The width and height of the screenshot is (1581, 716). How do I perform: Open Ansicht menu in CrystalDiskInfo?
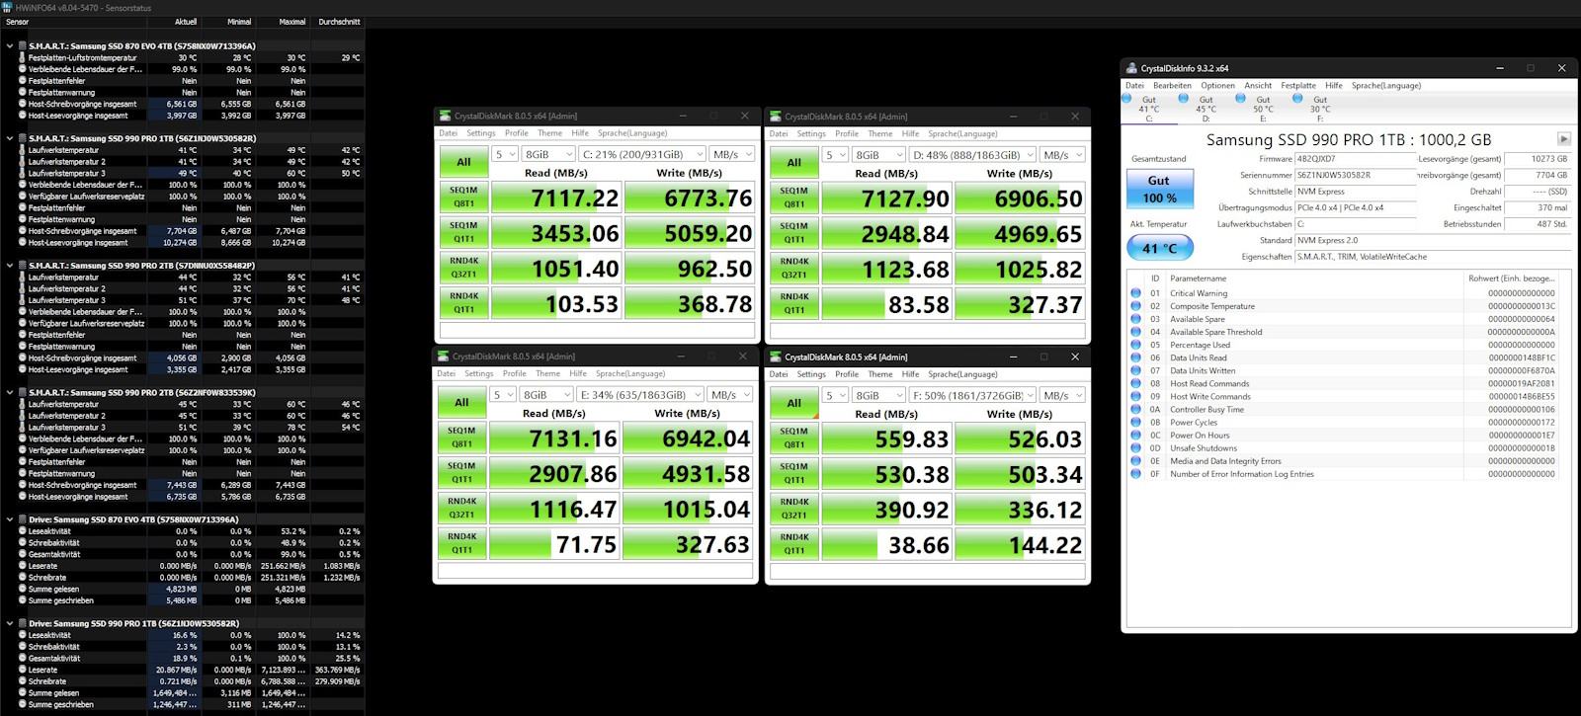tap(1258, 85)
